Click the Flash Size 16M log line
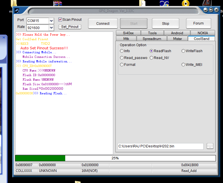 tap(47, 84)
